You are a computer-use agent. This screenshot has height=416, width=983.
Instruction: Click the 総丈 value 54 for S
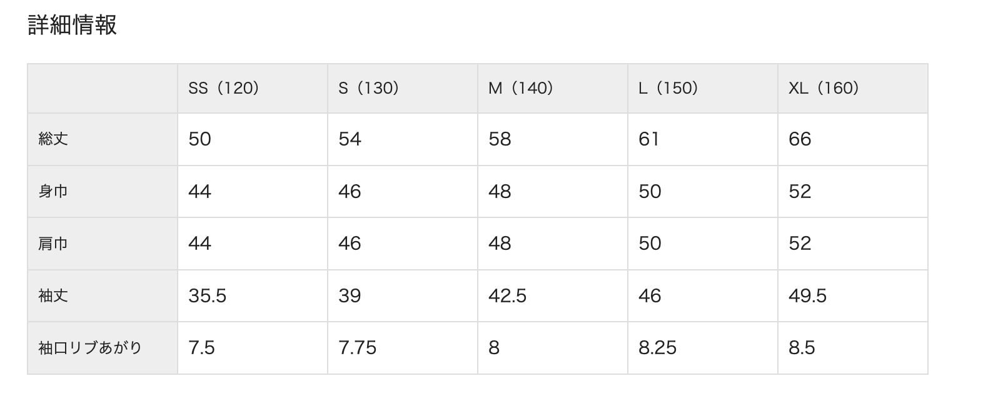pyautogui.click(x=350, y=139)
